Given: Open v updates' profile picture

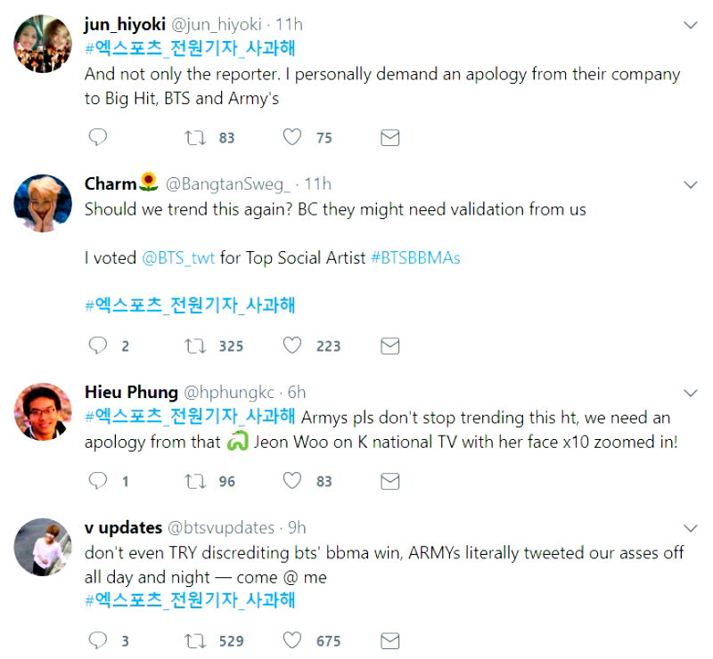Looking at the screenshot, I should (x=43, y=546).
